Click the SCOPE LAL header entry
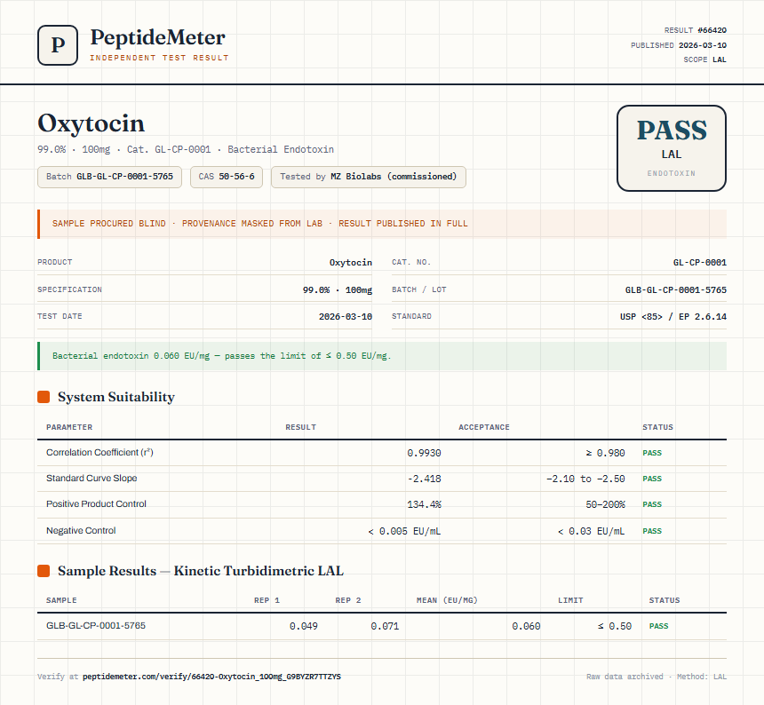Screen dimensions: 764x705 tap(704, 59)
